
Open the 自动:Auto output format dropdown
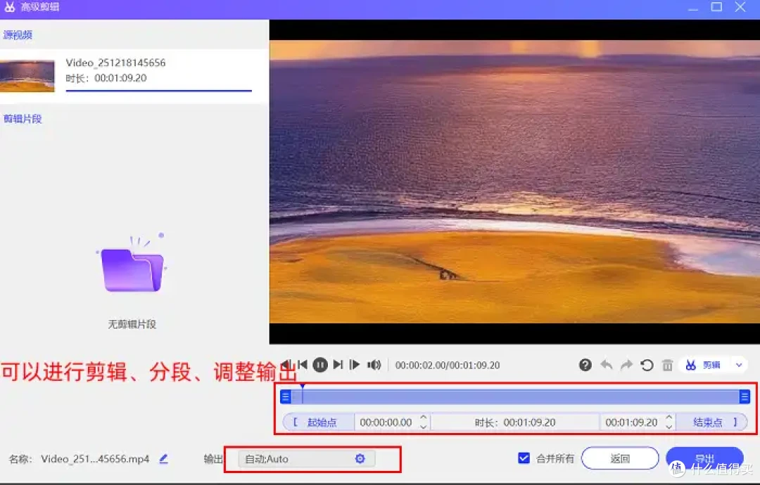click(x=306, y=459)
